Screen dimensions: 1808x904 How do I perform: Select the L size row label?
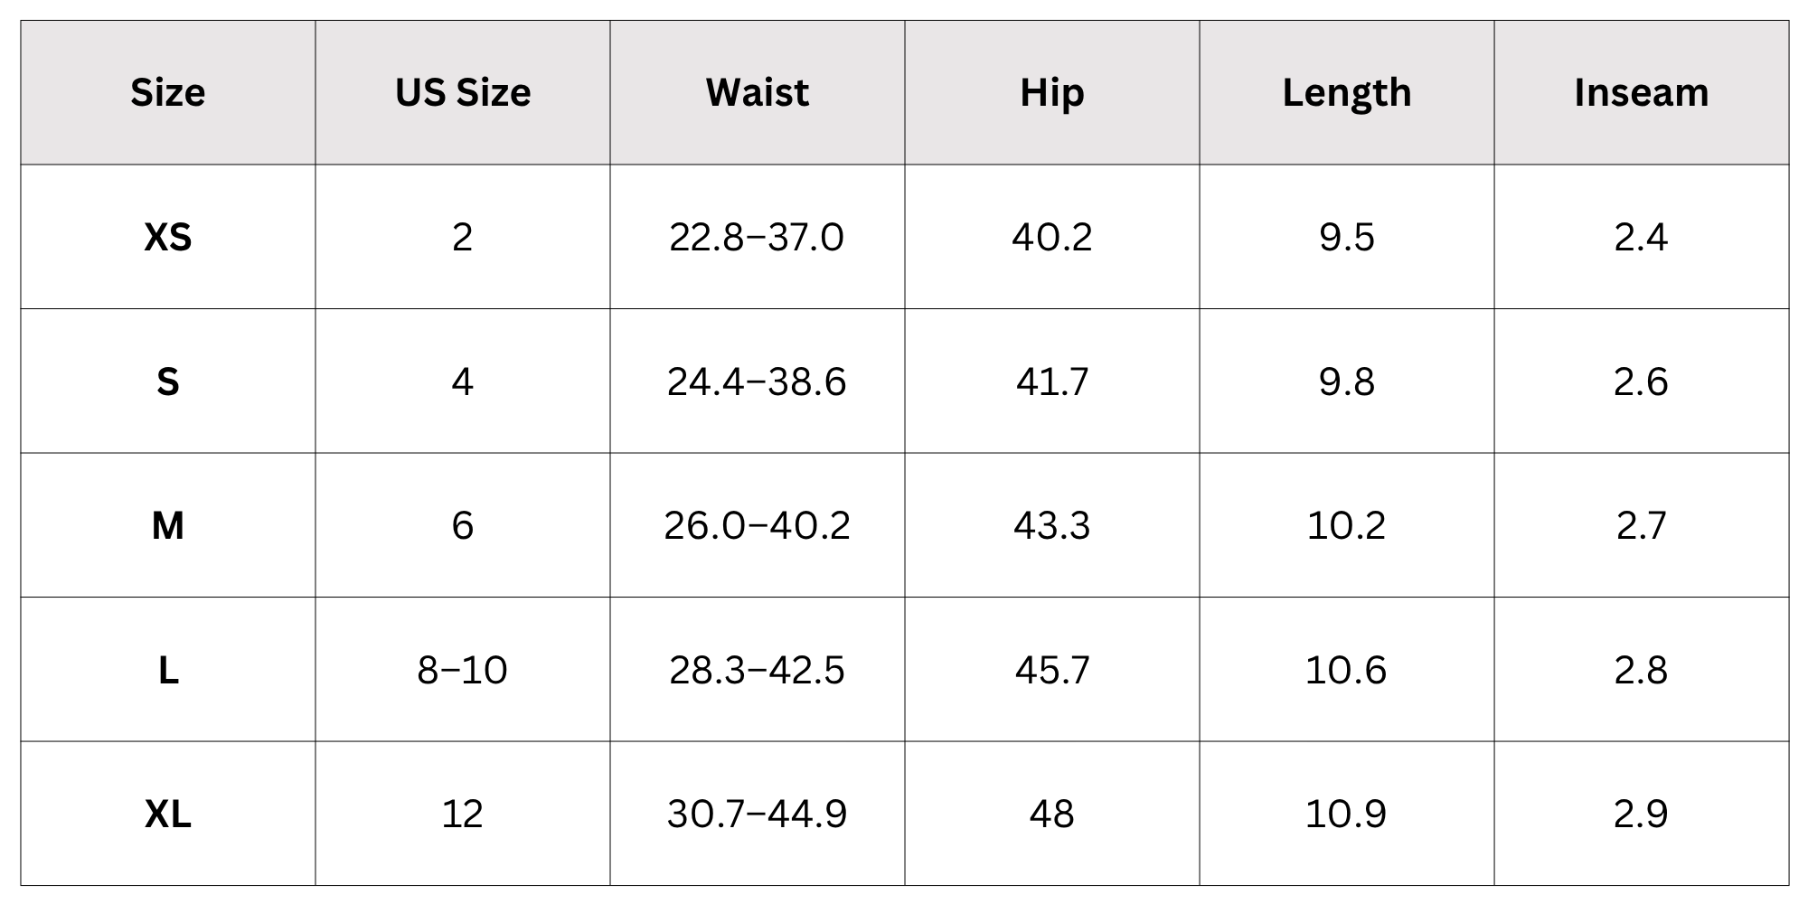pyautogui.click(x=168, y=670)
